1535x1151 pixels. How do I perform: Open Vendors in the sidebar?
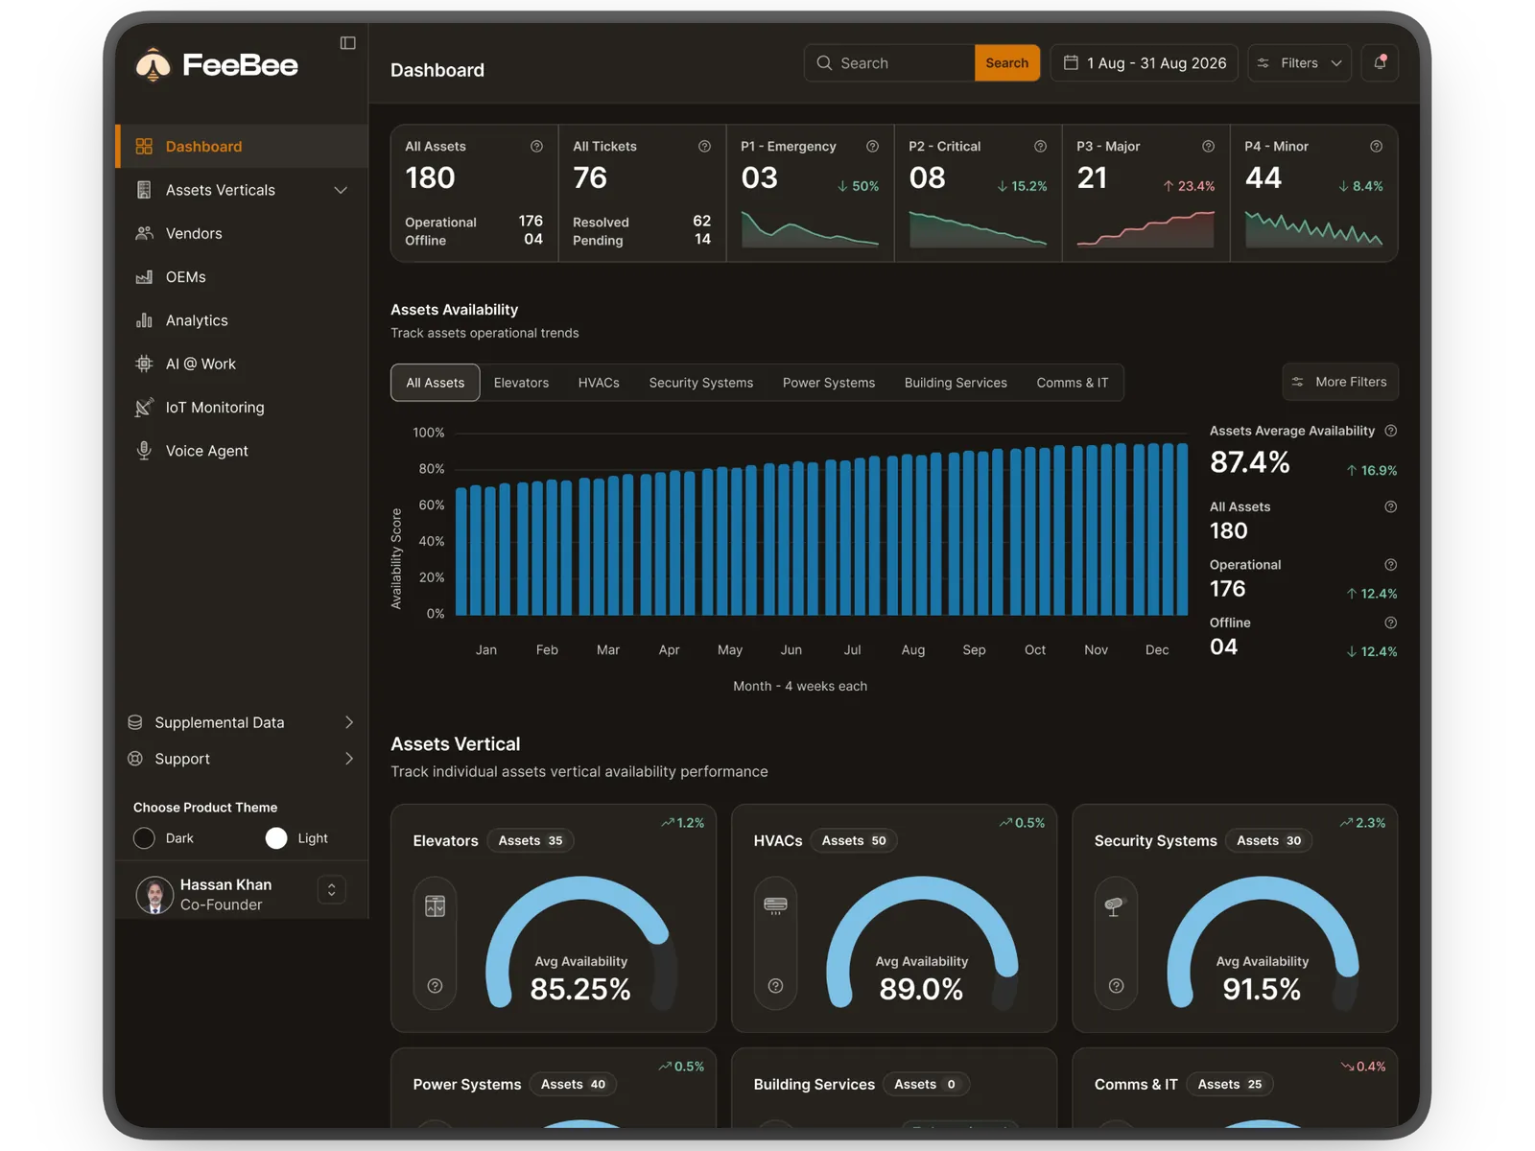coord(242,233)
